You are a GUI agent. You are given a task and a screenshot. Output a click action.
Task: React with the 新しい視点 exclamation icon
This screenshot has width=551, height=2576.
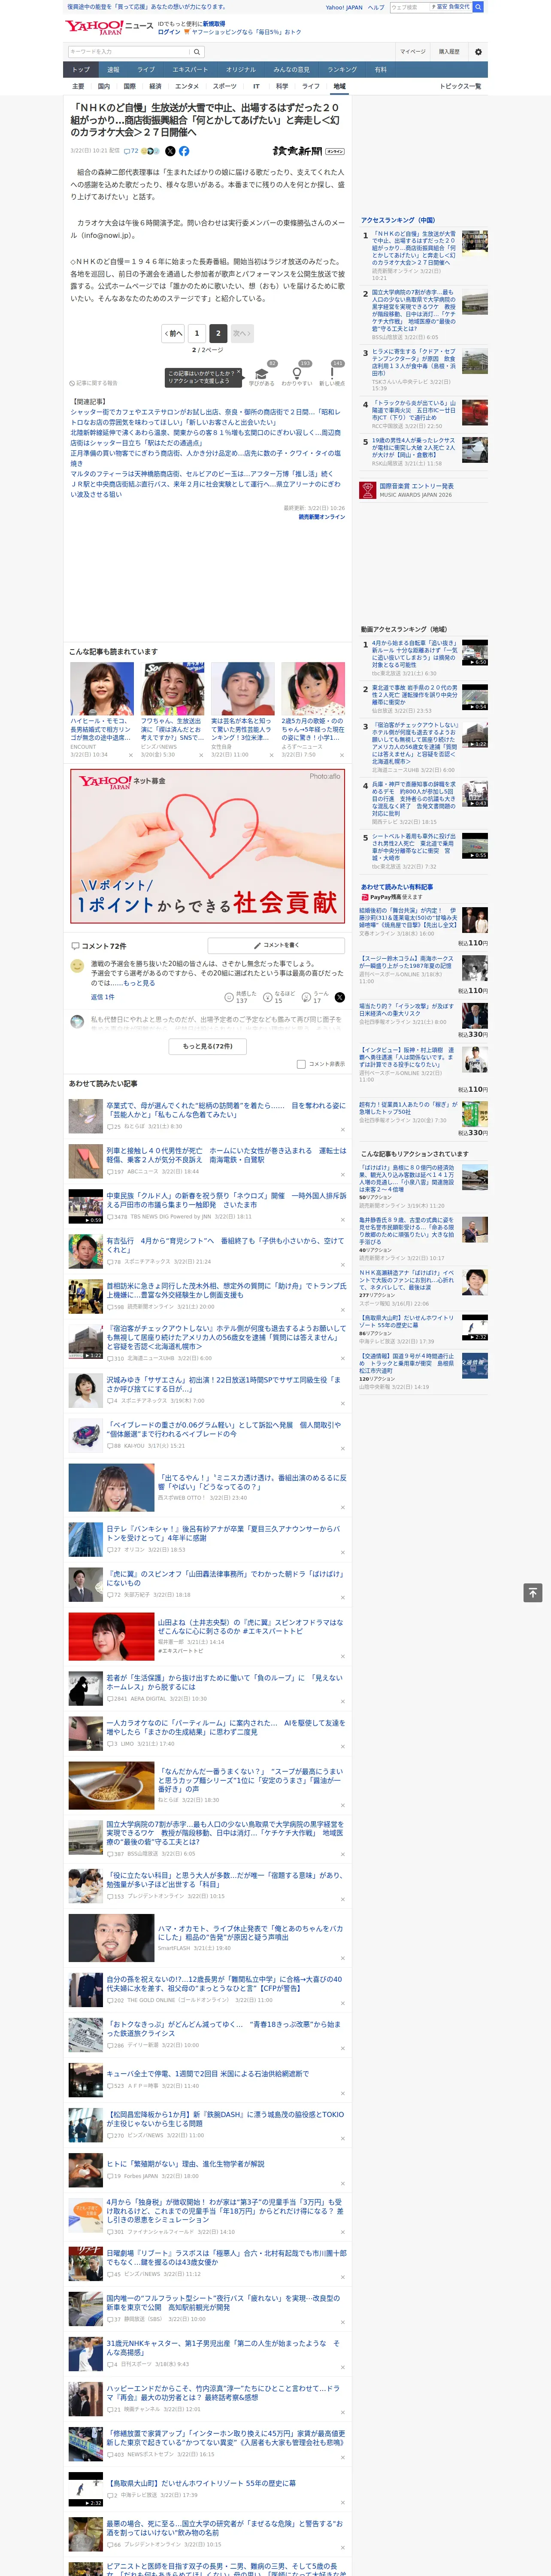332,374
